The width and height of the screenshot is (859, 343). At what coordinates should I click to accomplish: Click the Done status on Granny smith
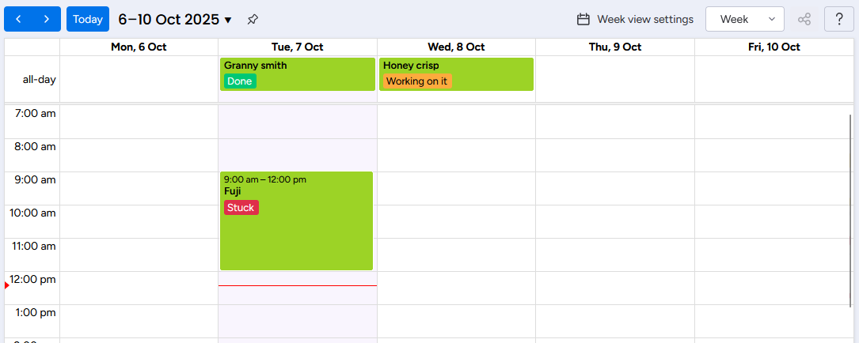240,81
